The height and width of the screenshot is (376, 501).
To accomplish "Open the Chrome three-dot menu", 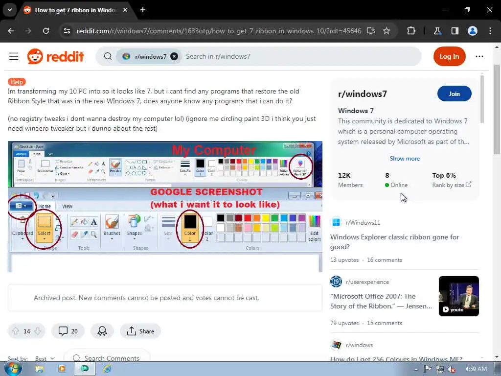I will [x=490, y=31].
